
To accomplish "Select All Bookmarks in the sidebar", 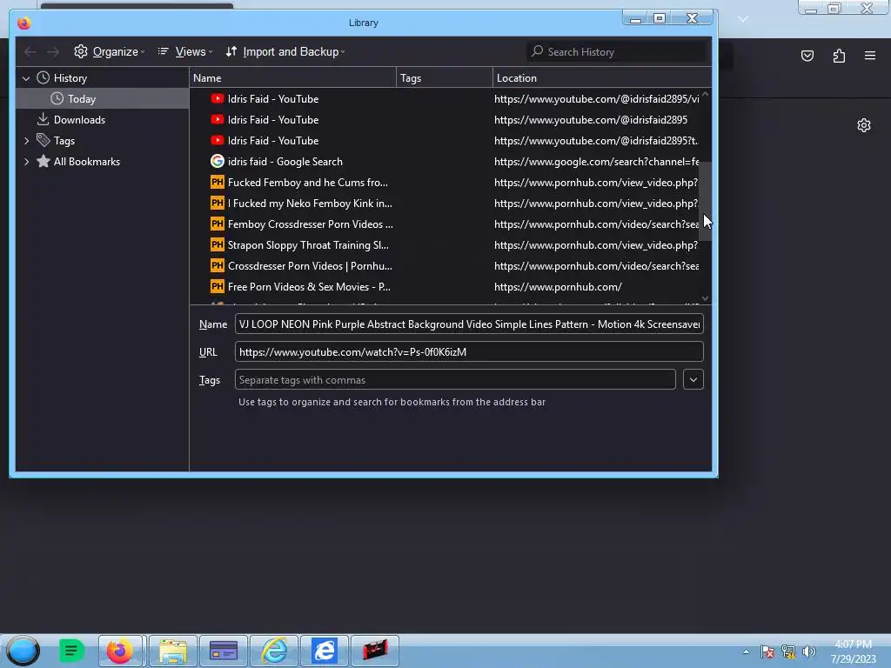I will 86,162.
